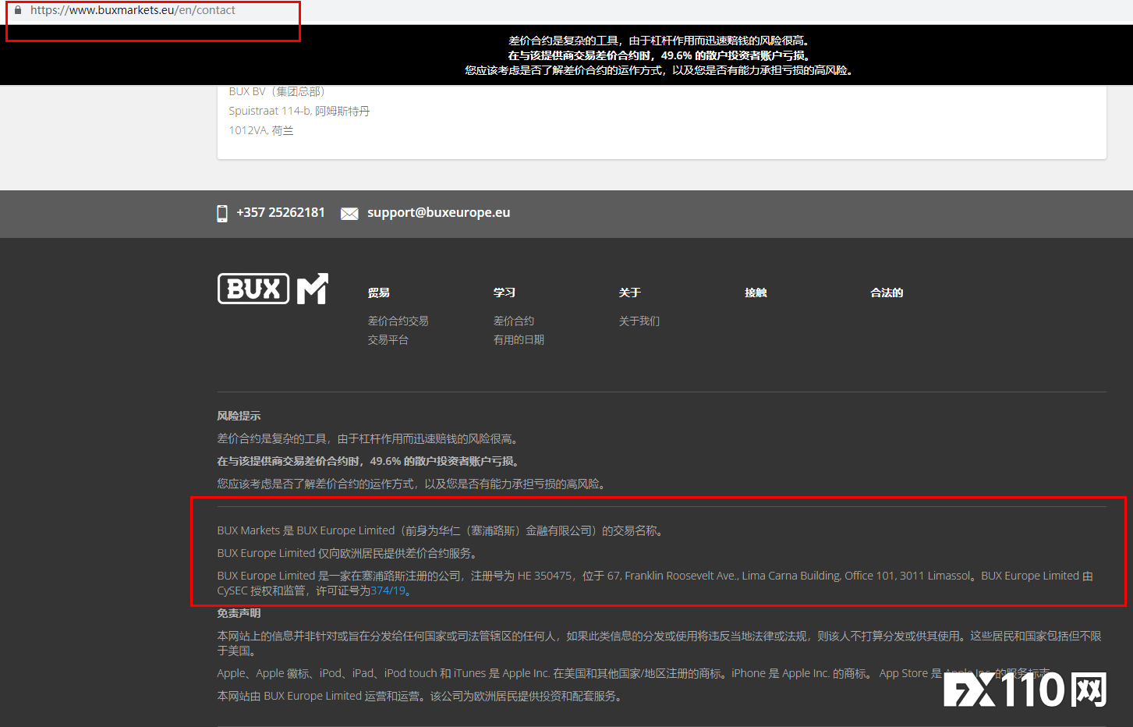
Task: Open 关于我们 link
Action: tap(639, 321)
